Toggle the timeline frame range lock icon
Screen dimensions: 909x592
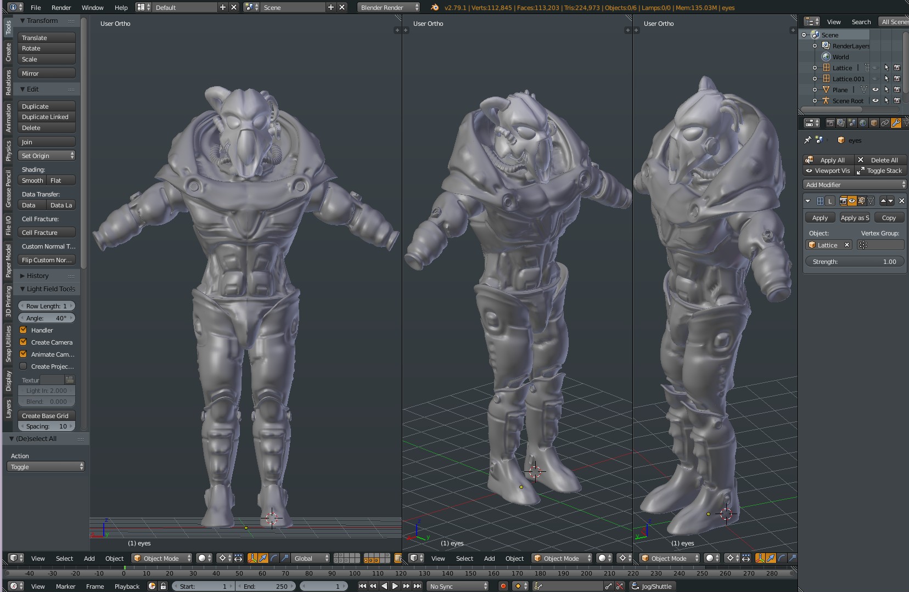163,586
